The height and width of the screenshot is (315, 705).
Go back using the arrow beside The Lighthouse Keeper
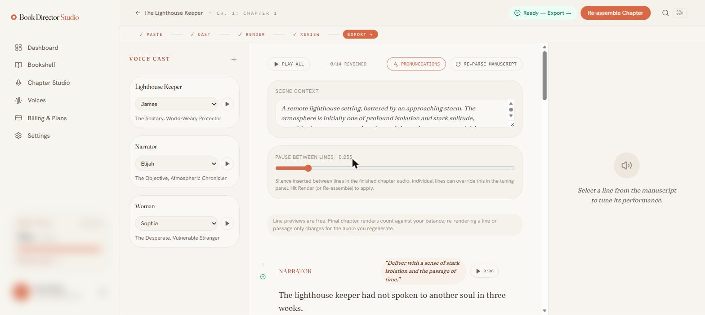(x=138, y=13)
